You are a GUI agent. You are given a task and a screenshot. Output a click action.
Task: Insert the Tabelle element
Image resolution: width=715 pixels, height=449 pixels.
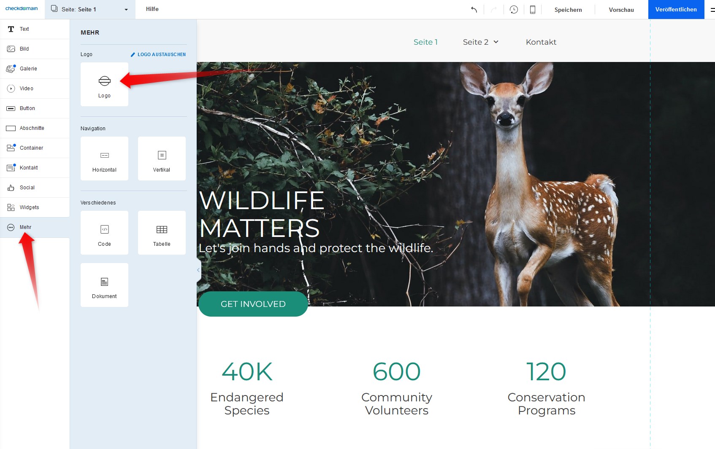(162, 233)
